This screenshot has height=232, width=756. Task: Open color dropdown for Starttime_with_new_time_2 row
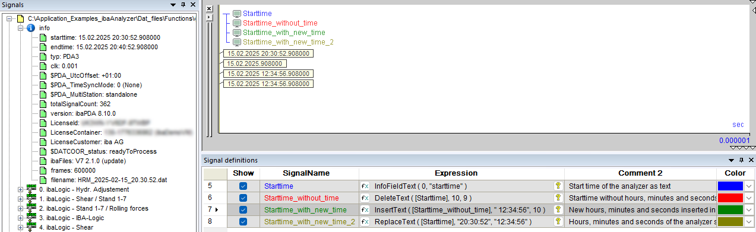pyautogui.click(x=749, y=221)
